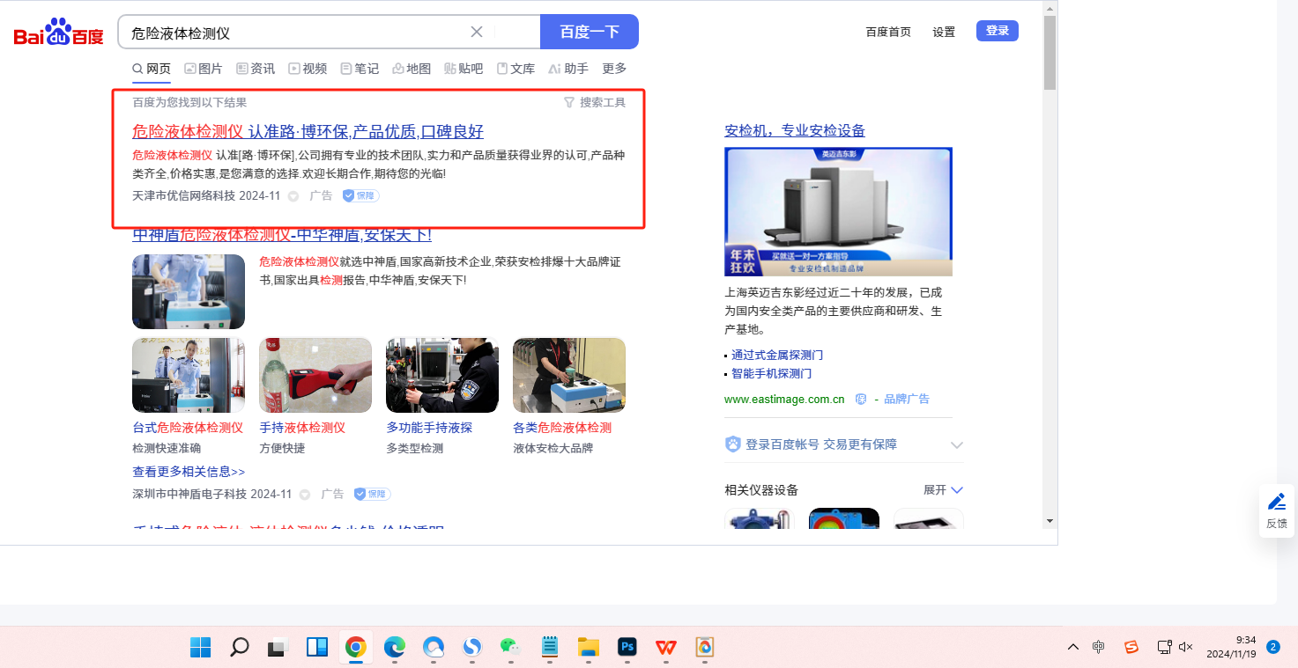The image size is (1298, 668).
Task: Expand the chevron beside 登录百度帐号
Action: [x=957, y=445]
